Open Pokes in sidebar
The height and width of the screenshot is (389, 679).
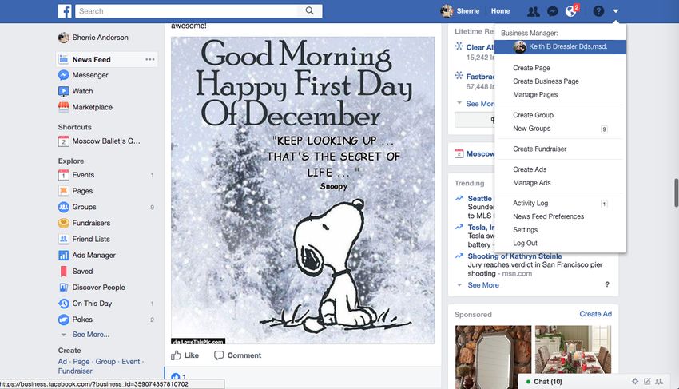click(82, 320)
